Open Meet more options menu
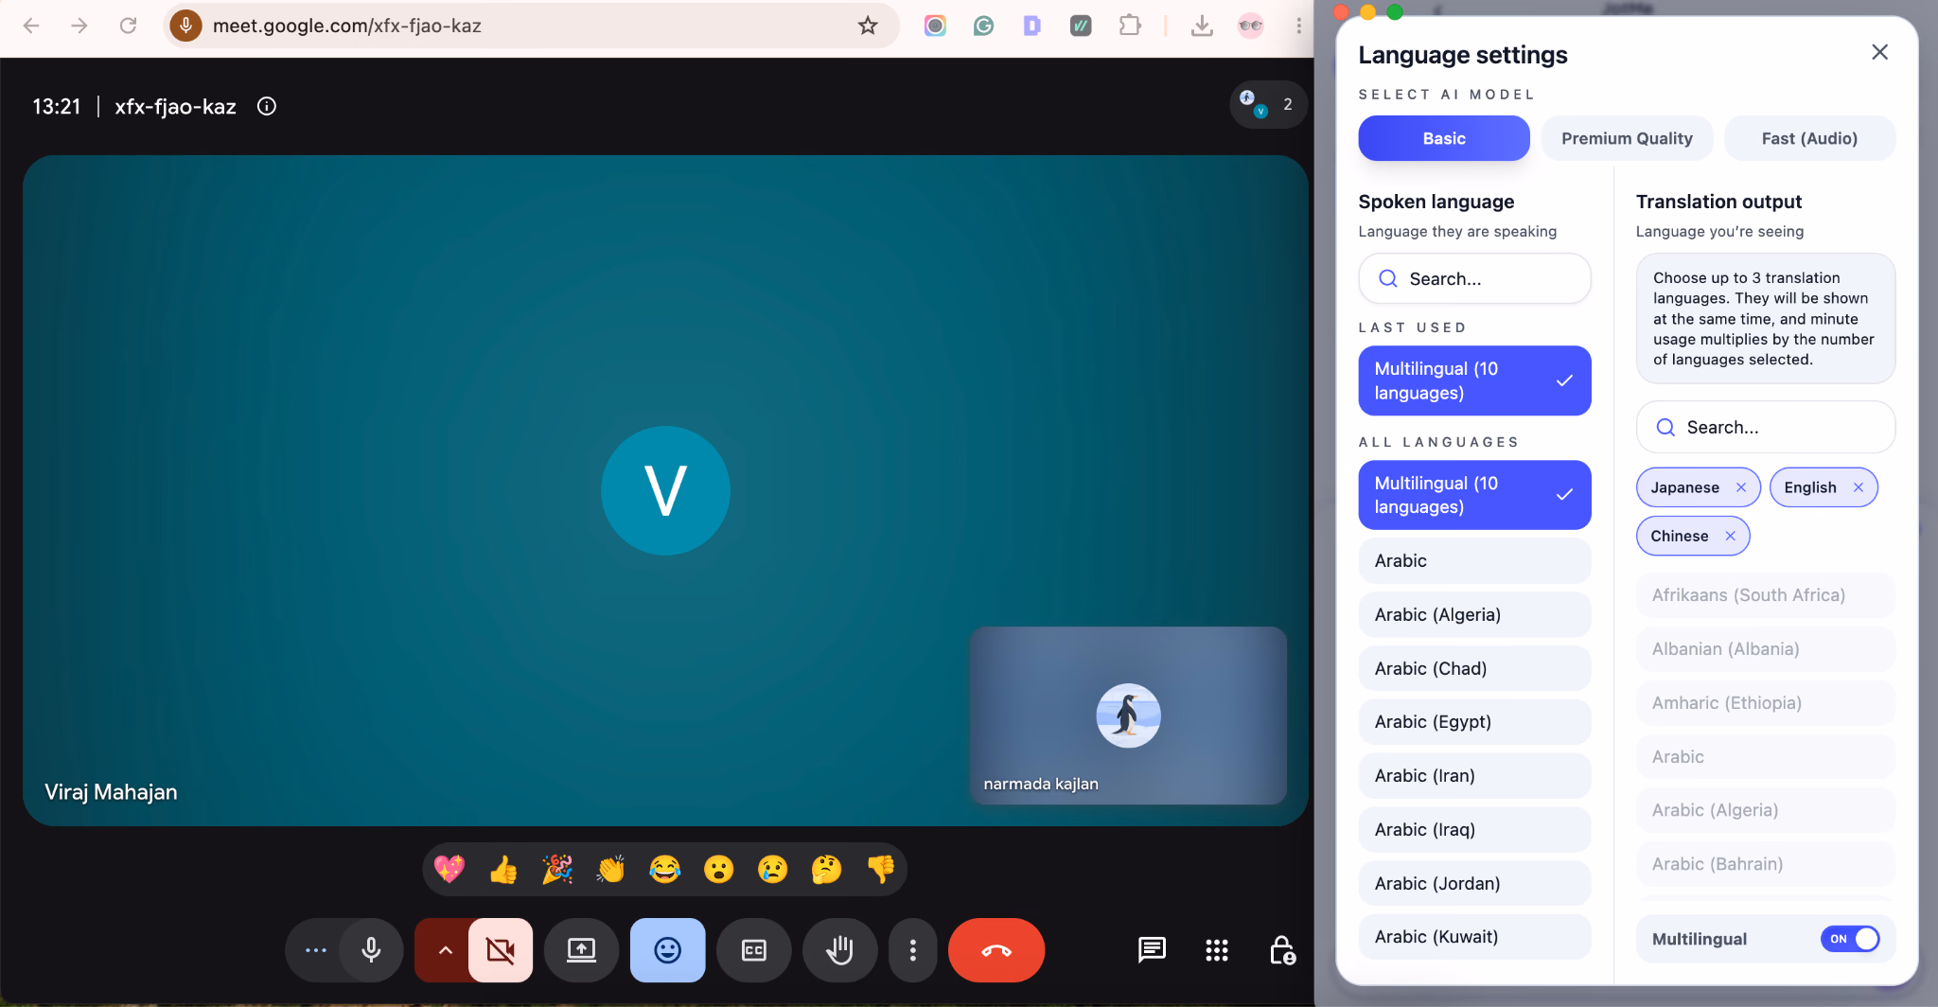1938x1007 pixels. pyautogui.click(x=913, y=949)
